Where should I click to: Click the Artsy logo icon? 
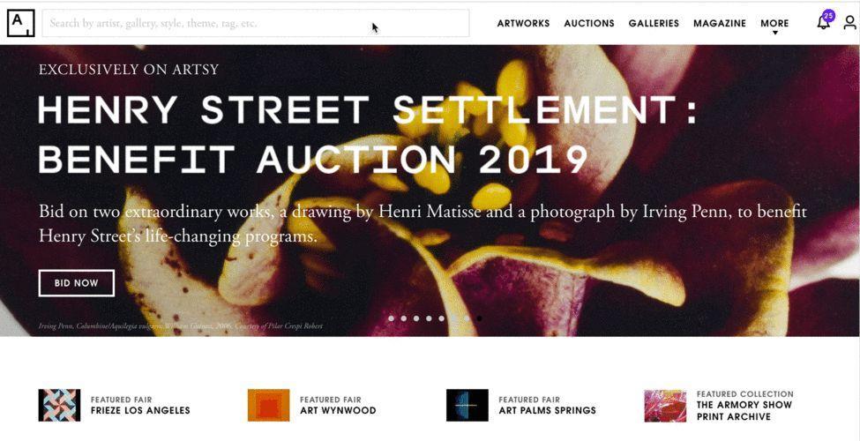(21, 24)
